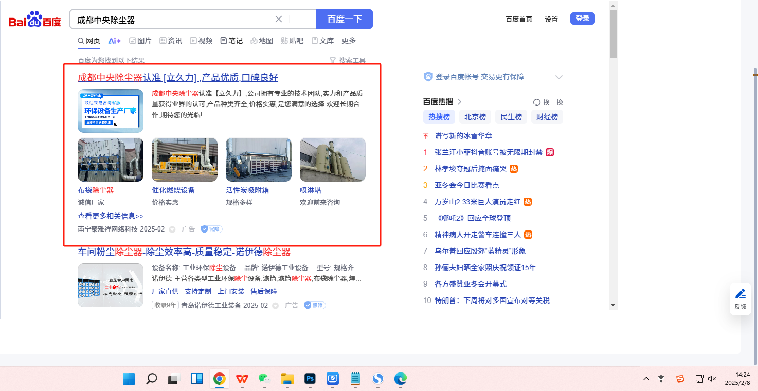Launch Photoshop from the taskbar

[310, 379]
